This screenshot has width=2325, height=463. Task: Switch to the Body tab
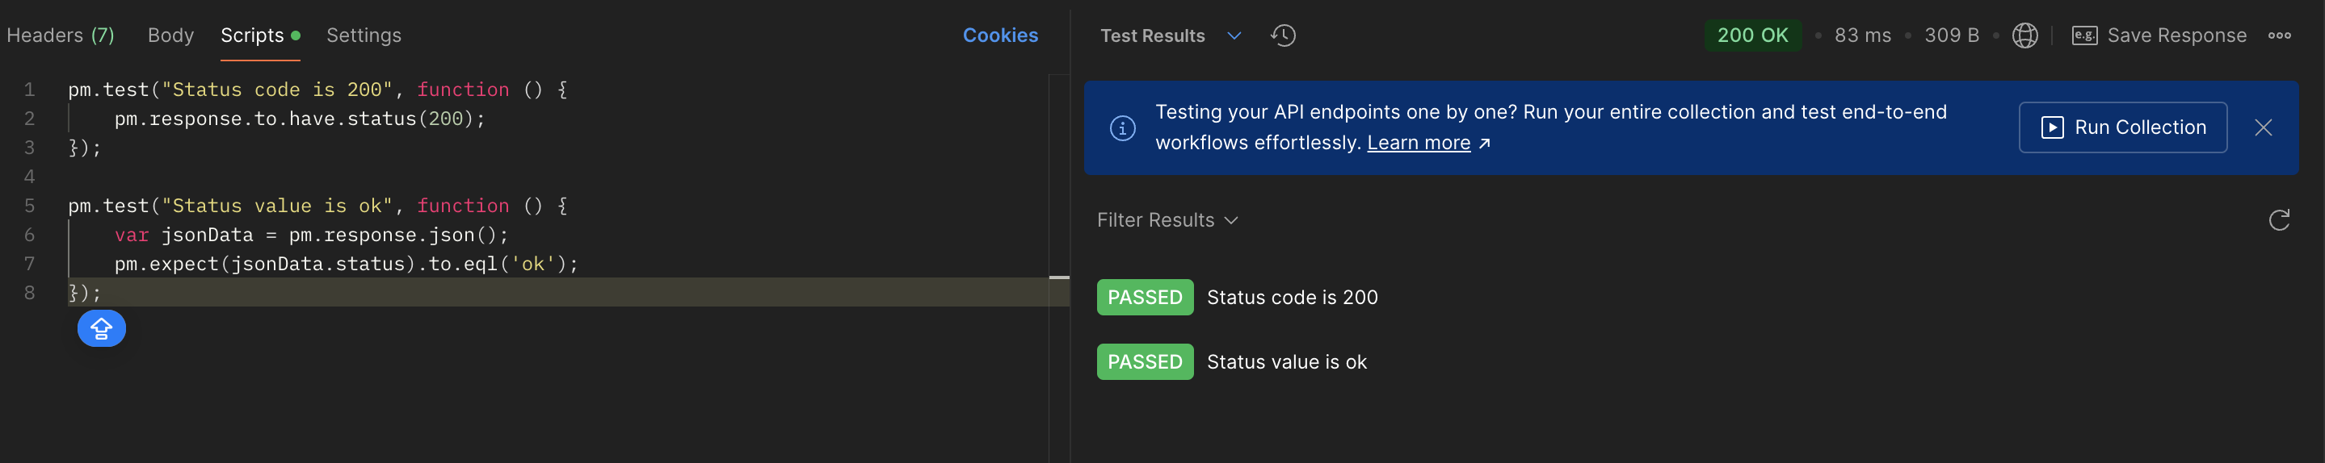[170, 35]
